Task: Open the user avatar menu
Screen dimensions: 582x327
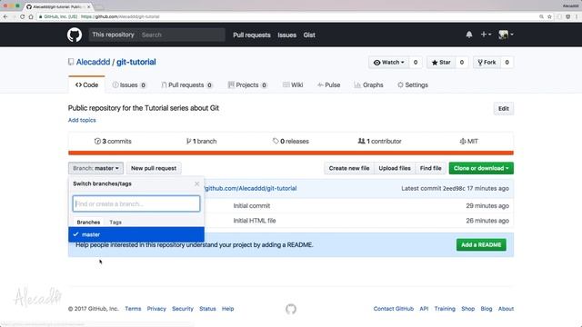Action: [506, 35]
